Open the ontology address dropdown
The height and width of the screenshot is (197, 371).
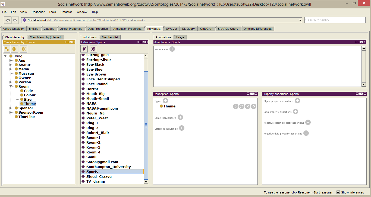point(300,20)
